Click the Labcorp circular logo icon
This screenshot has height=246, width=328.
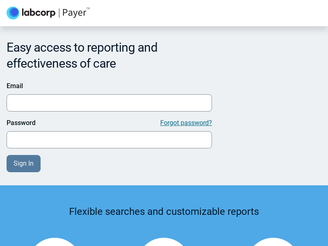(x=13, y=13)
